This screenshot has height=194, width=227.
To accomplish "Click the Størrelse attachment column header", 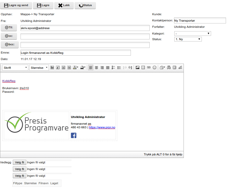I will [x=30, y=183].
